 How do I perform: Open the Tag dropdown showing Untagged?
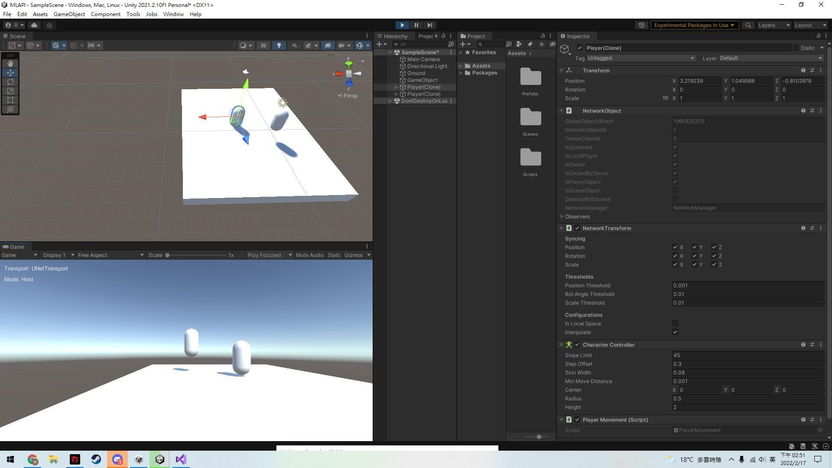click(640, 58)
